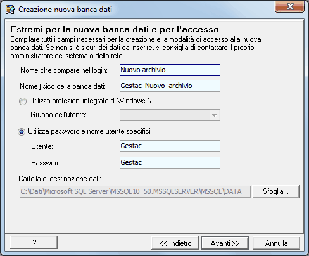Click the 'Nome che compare nel login:' label
Screen dimensions: 309x256
(64, 70)
